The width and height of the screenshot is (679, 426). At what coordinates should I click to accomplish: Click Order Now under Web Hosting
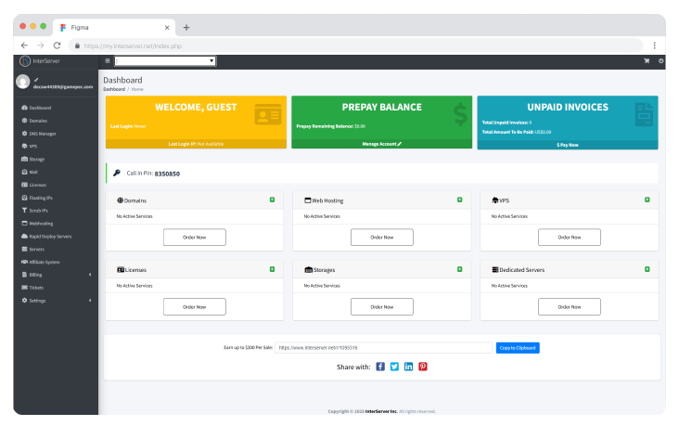tap(382, 238)
